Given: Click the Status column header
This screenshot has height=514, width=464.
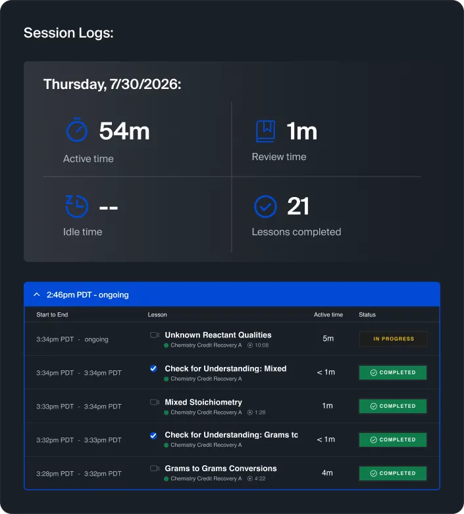Looking at the screenshot, I should [x=367, y=315].
